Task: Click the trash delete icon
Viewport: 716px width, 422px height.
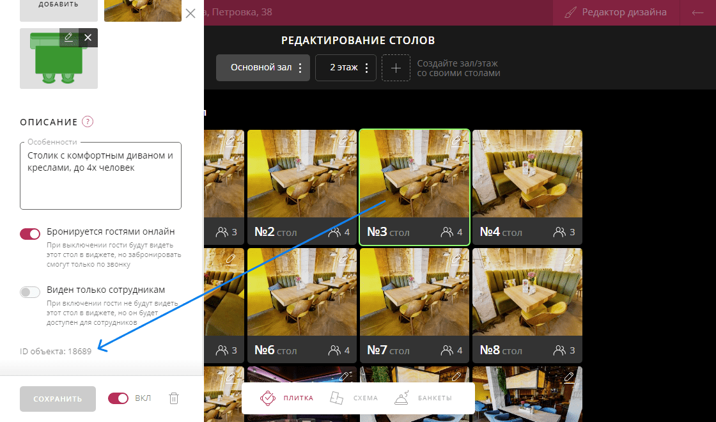Action: click(x=173, y=398)
